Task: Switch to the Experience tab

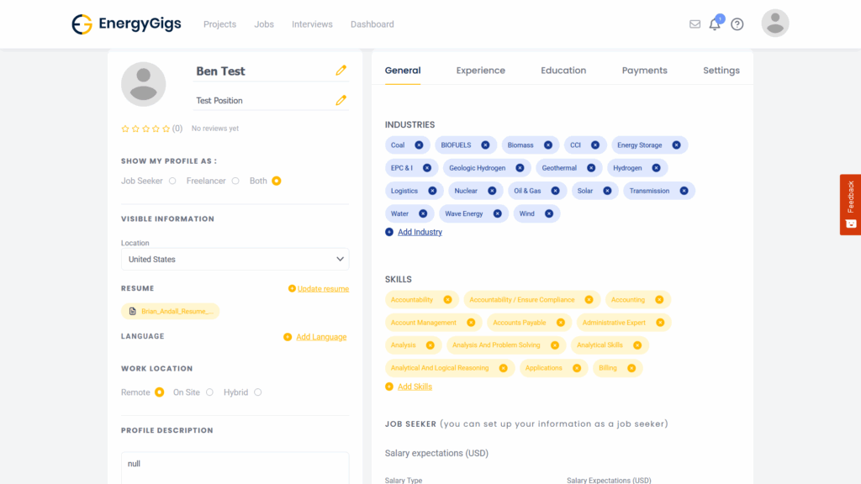Action: pos(480,71)
